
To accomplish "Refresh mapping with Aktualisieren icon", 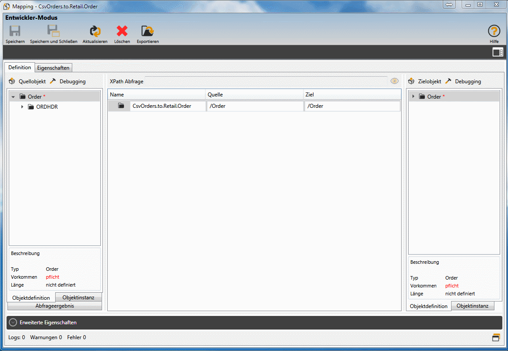I will point(95,32).
